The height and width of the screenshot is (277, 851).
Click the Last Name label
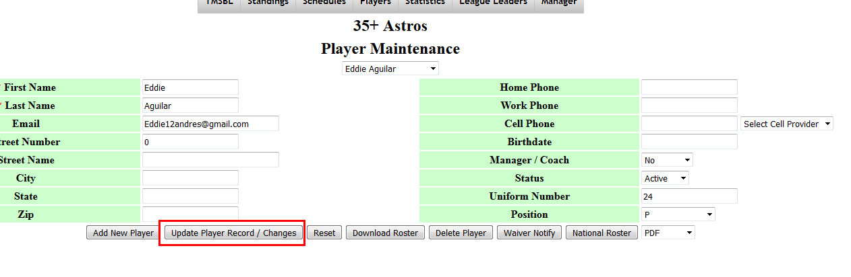(30, 106)
